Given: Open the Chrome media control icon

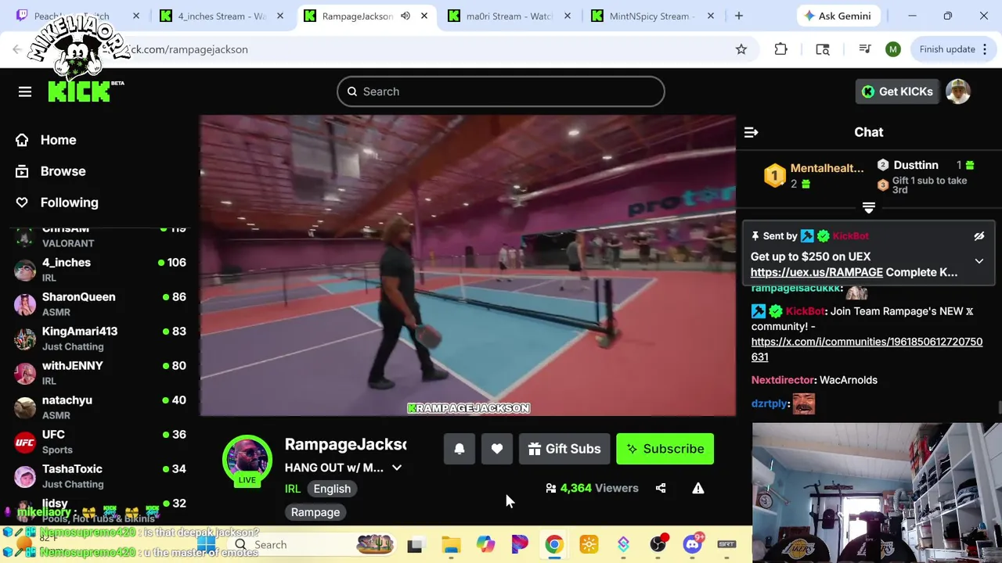Looking at the screenshot, I should click(865, 49).
